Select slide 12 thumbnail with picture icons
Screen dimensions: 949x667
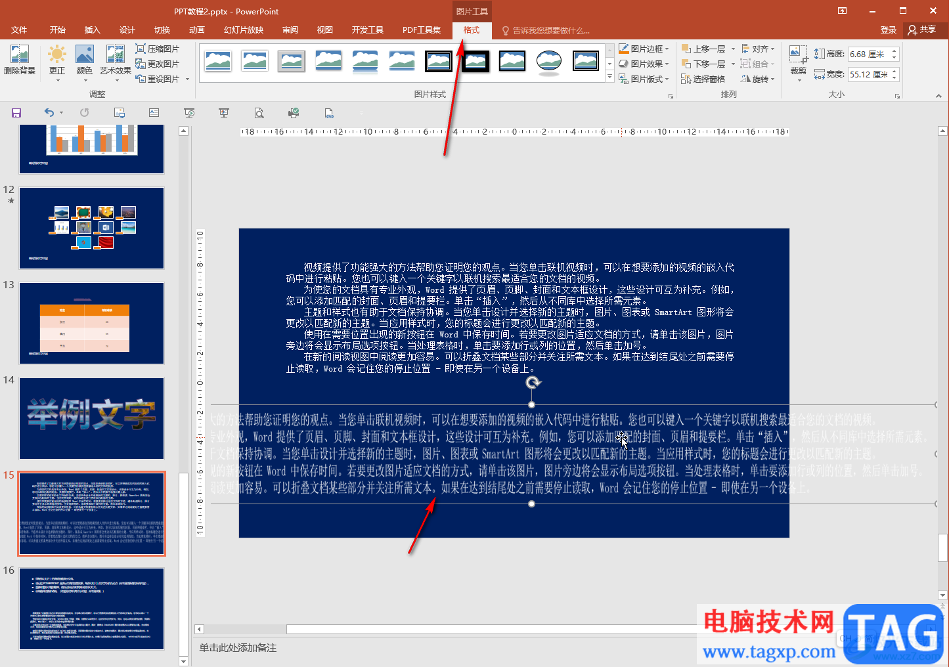(91, 228)
